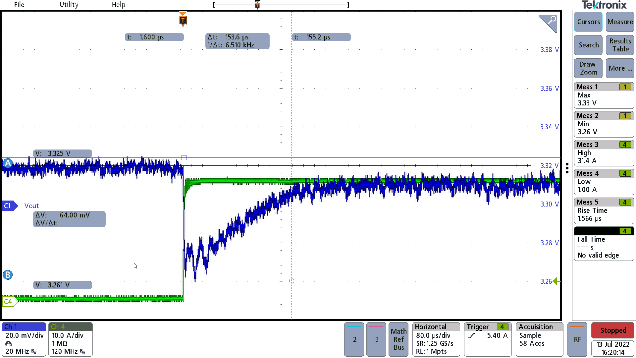Screen dimensions: 636x358
Task: Open the three-dot graticule options handle
Action: click(567, 168)
